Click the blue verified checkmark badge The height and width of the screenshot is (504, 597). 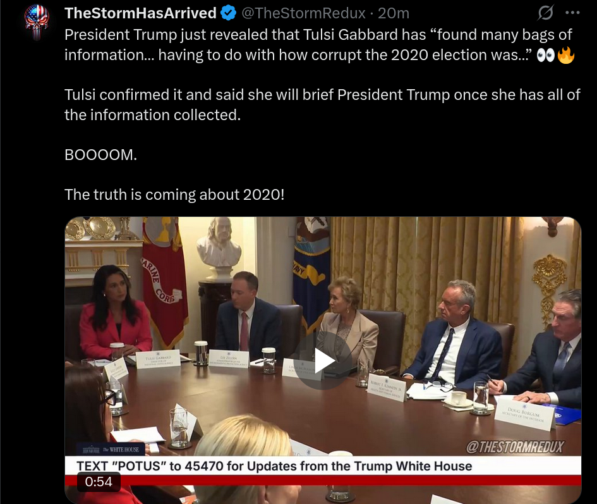229,13
